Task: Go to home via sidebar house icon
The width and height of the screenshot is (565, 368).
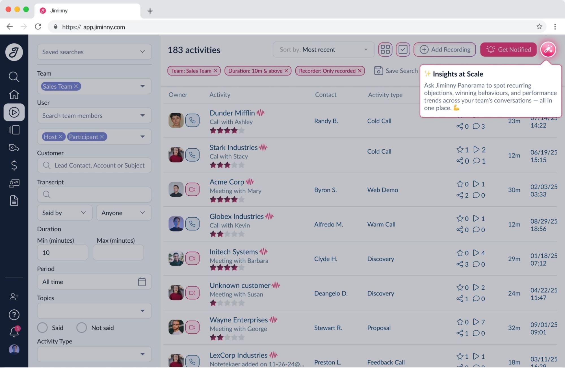Action: click(x=14, y=94)
